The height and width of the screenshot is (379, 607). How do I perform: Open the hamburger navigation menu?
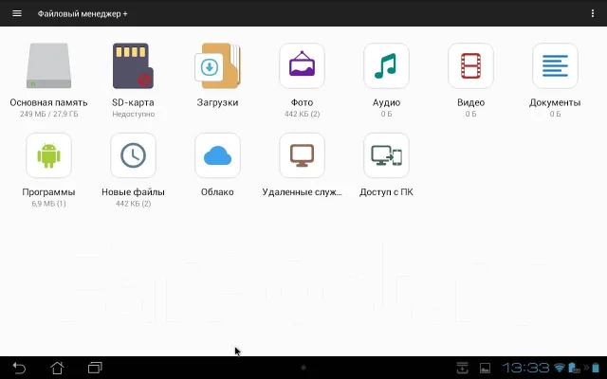[x=17, y=13]
